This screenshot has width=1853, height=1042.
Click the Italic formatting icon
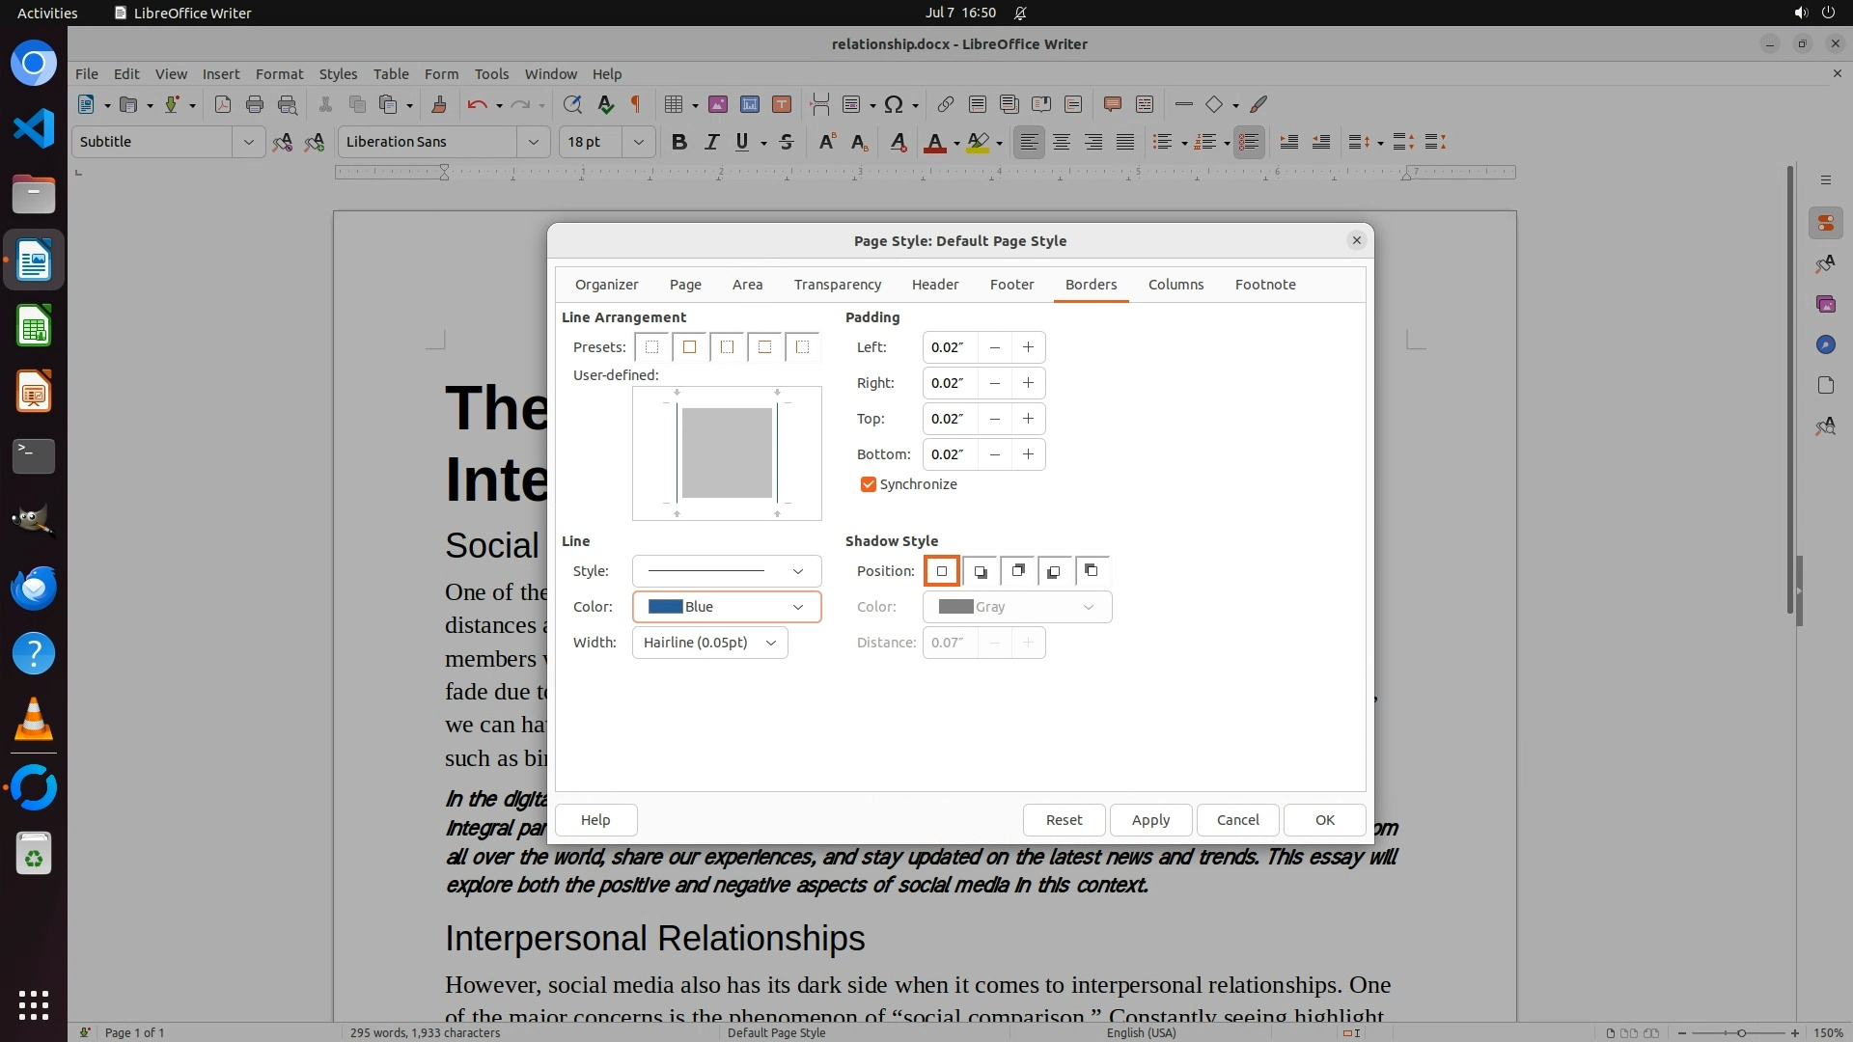(x=711, y=142)
